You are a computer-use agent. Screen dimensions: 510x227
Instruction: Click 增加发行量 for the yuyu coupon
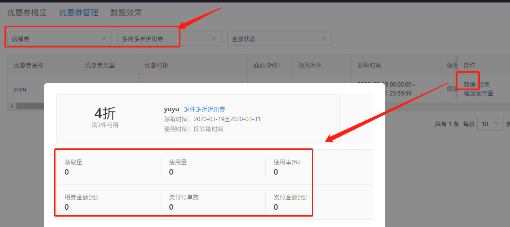coord(478,93)
